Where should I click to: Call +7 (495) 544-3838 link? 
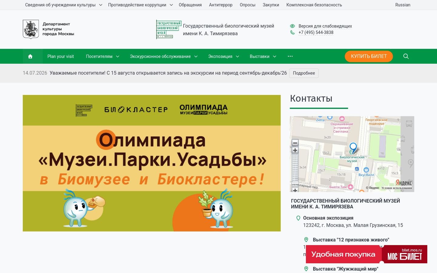tap(316, 32)
